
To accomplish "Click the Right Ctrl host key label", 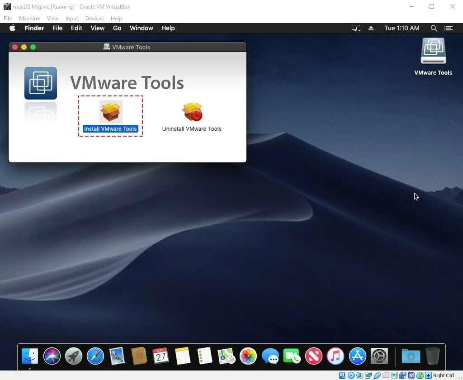I will [443, 375].
